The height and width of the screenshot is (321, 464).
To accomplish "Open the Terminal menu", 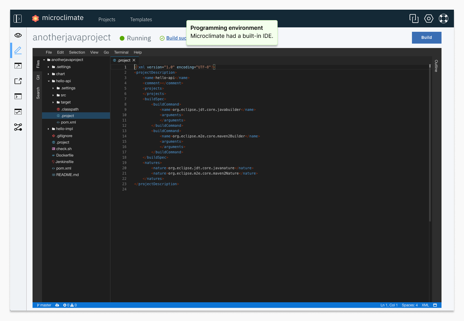I will (x=121, y=52).
